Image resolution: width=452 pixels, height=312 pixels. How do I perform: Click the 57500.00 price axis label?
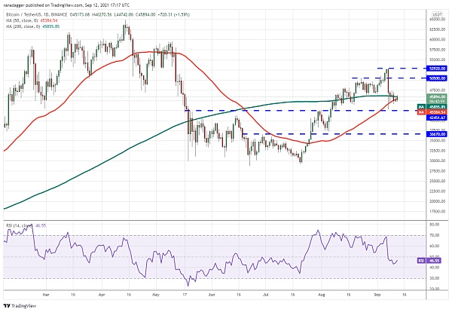click(437, 50)
